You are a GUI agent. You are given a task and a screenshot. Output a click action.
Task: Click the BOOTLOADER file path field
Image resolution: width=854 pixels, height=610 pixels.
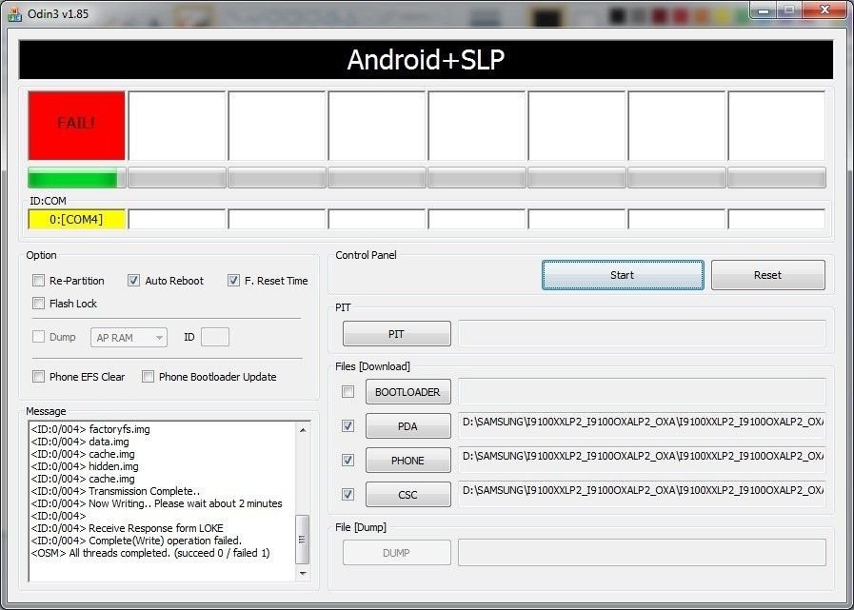[x=642, y=391]
